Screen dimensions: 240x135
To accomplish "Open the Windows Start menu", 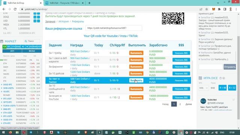I will (x=3, y=132).
